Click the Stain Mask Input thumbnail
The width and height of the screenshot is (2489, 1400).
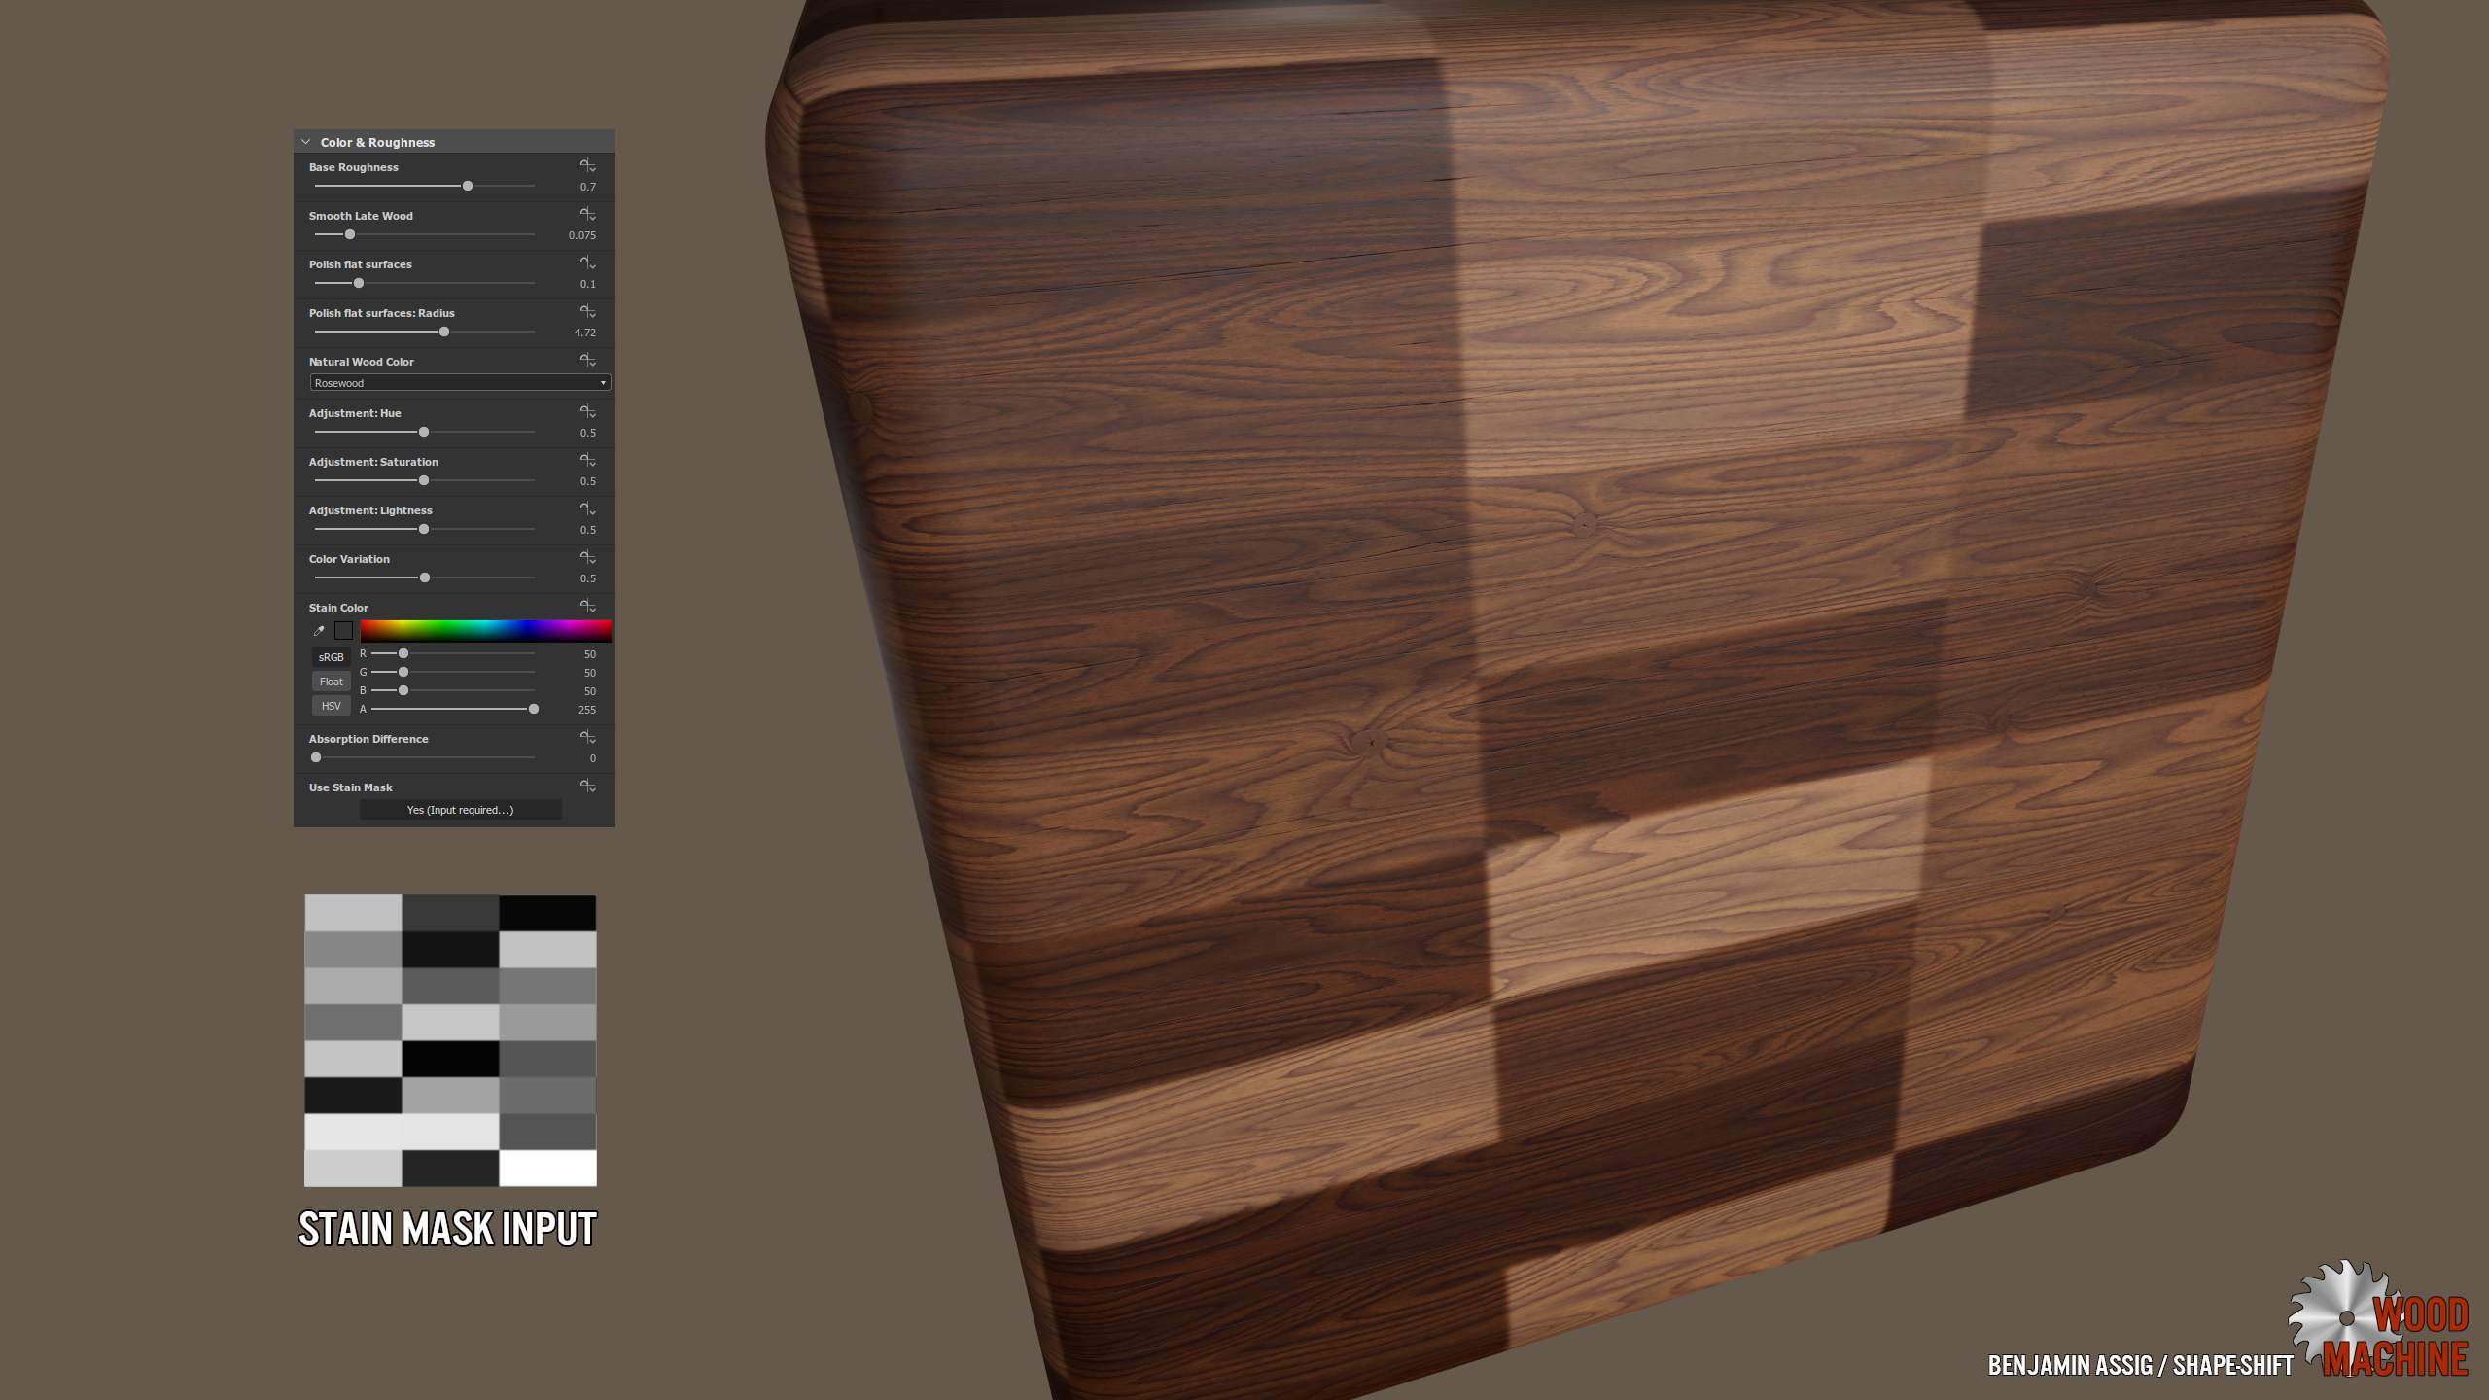tap(450, 1040)
